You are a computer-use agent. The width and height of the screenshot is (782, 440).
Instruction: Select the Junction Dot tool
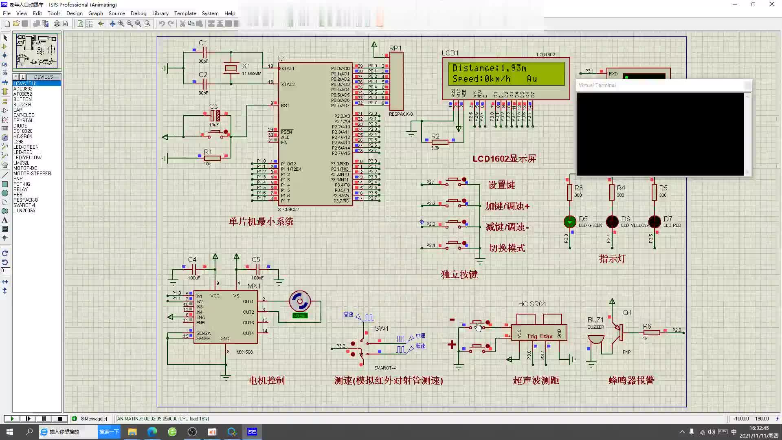click(5, 55)
